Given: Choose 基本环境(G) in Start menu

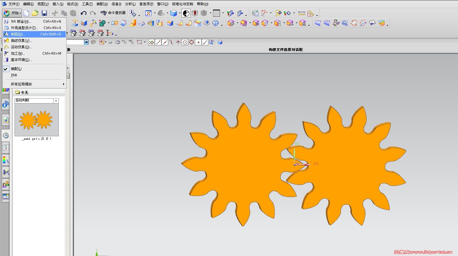Looking at the screenshot, I should 35,60.
